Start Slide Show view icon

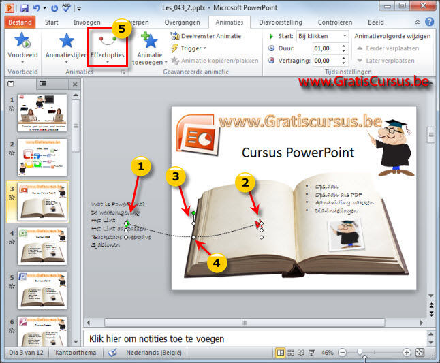click(x=311, y=353)
